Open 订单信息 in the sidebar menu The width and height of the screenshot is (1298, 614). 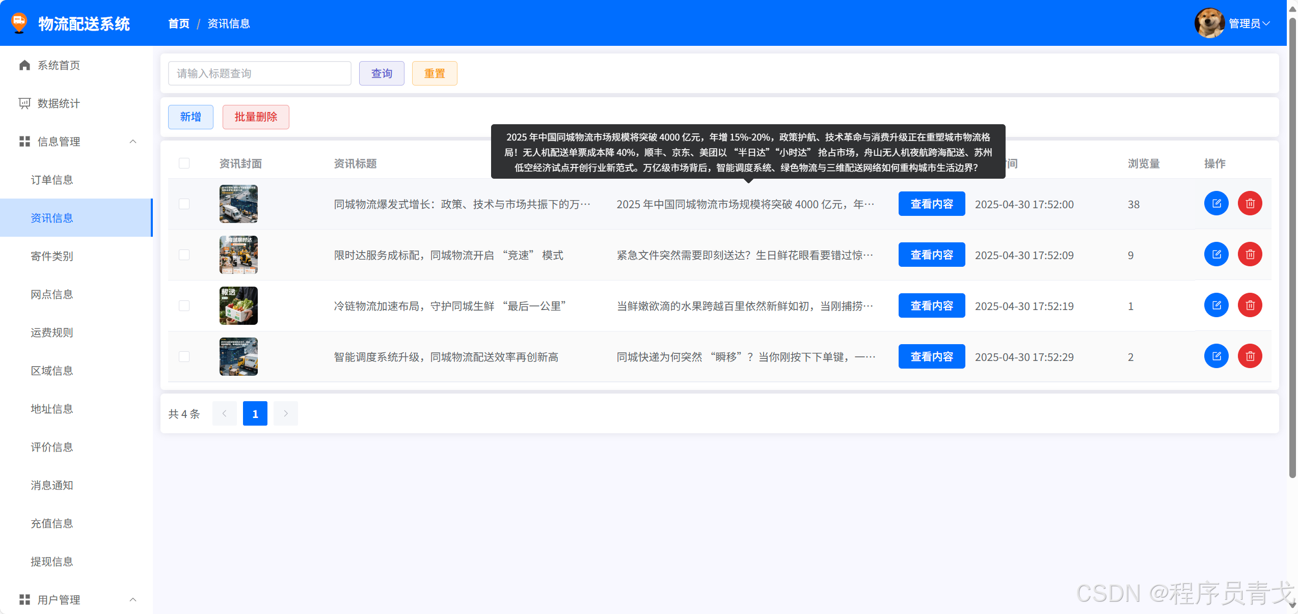coord(52,180)
